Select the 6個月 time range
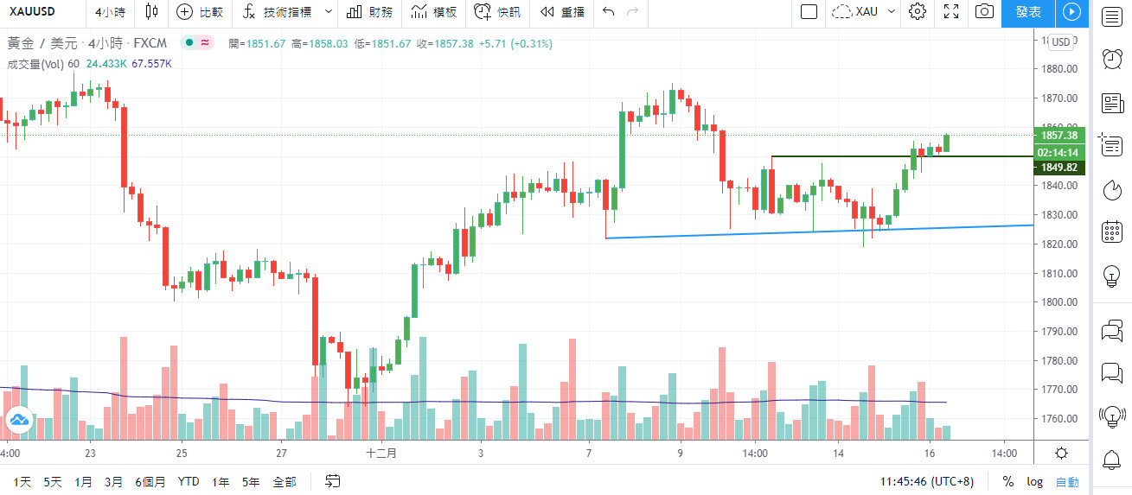Screen dimensions: 1132x495 coord(150,481)
